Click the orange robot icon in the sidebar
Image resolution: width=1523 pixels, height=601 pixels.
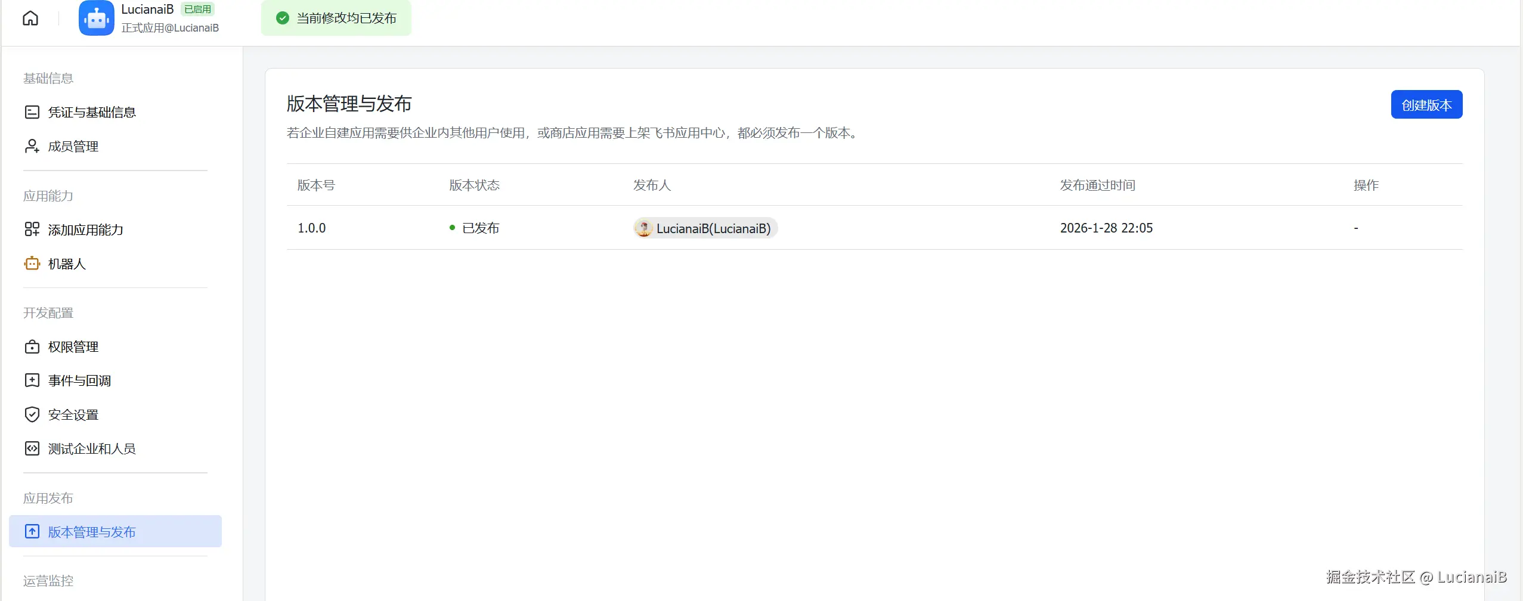[x=32, y=264]
